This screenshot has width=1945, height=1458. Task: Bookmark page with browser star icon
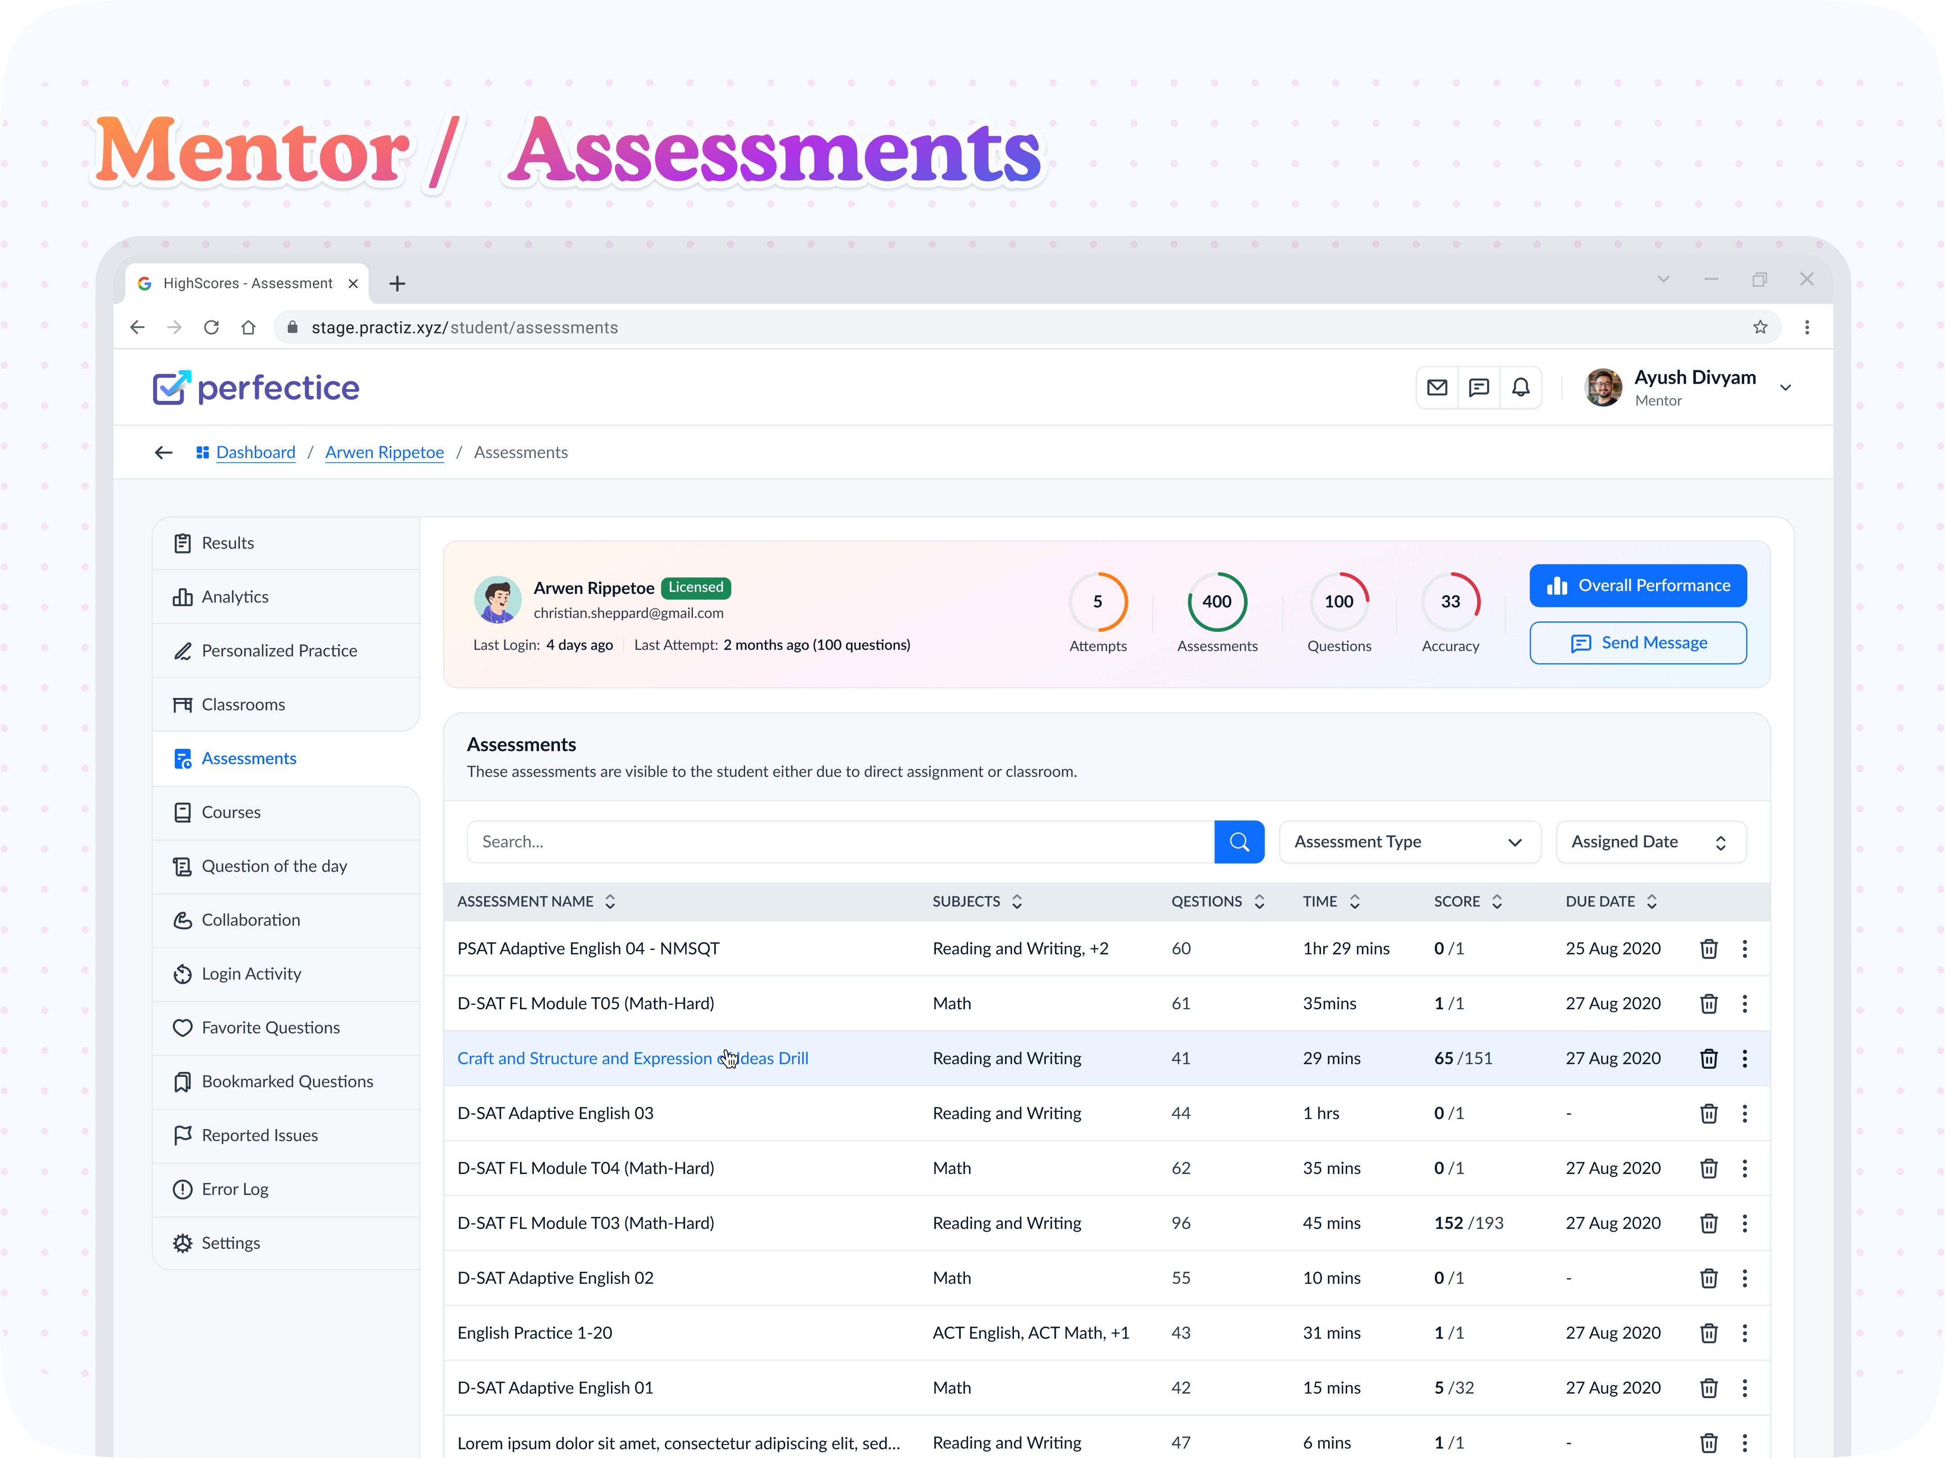(x=1760, y=327)
